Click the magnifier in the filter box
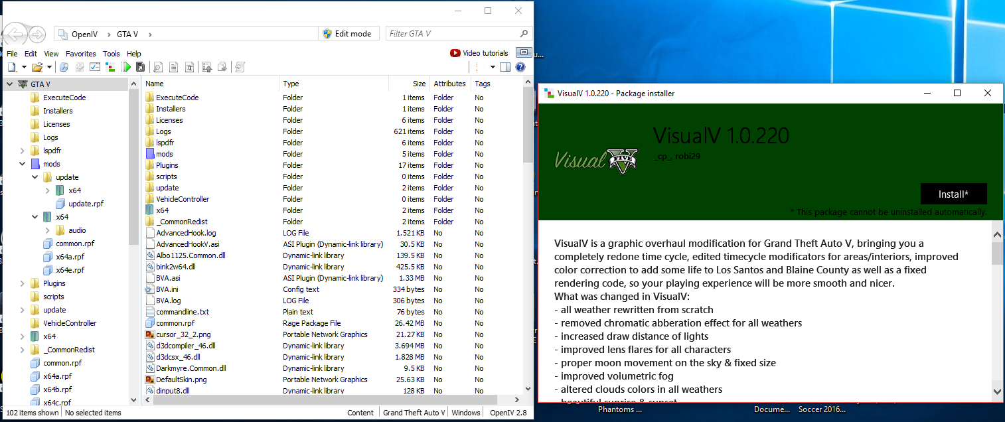The height and width of the screenshot is (422, 1005). [524, 34]
